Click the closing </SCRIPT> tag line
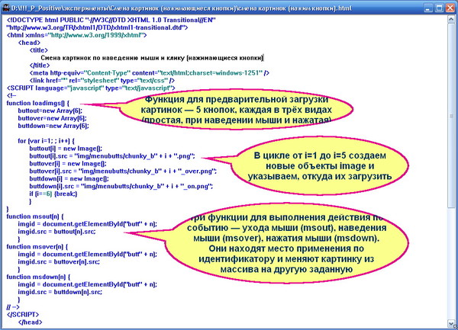The width and height of the screenshot is (458, 330). [23, 315]
